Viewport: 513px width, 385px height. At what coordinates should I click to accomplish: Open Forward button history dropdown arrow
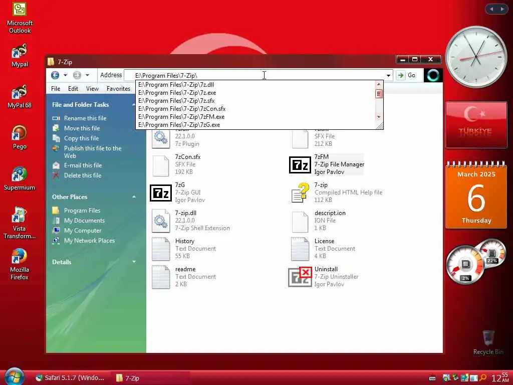coord(87,75)
